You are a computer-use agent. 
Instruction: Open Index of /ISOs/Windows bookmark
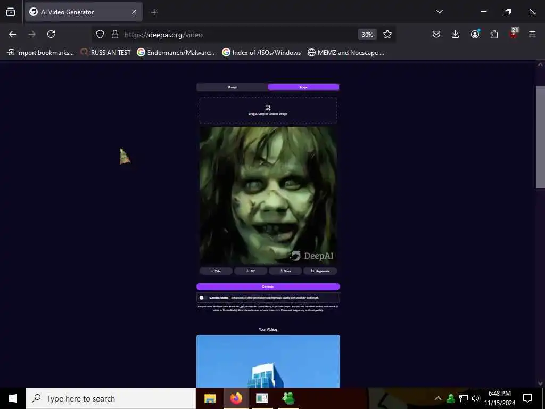coord(261,53)
